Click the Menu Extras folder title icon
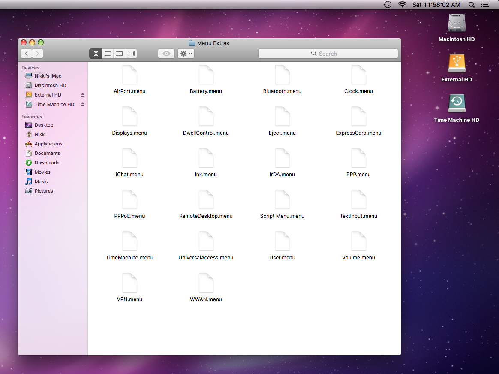The image size is (499, 374). tap(192, 43)
